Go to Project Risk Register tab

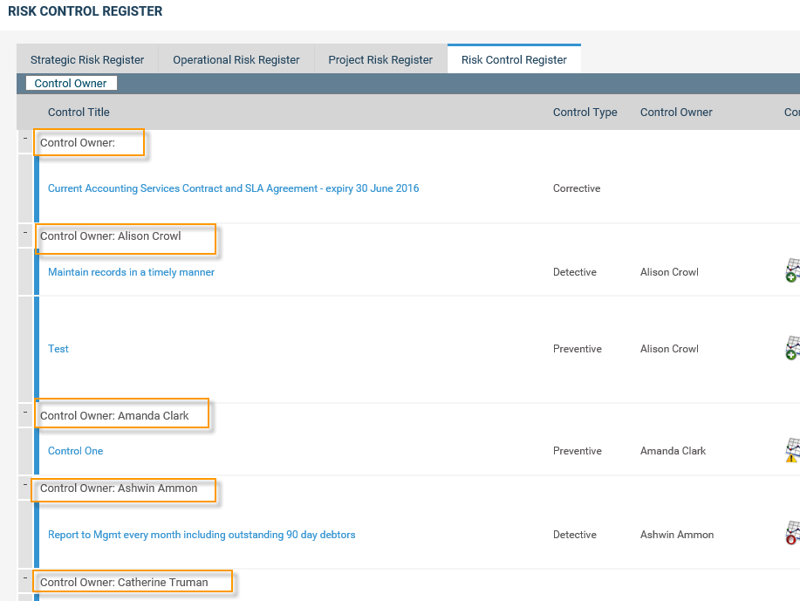click(380, 60)
